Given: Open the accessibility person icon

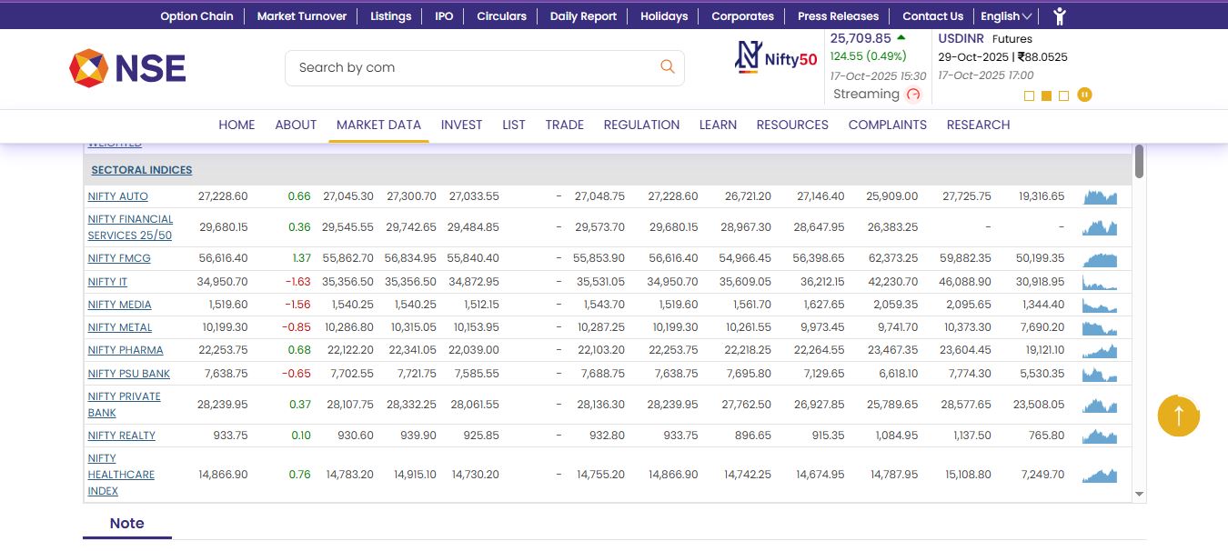Looking at the screenshot, I should [x=1059, y=15].
